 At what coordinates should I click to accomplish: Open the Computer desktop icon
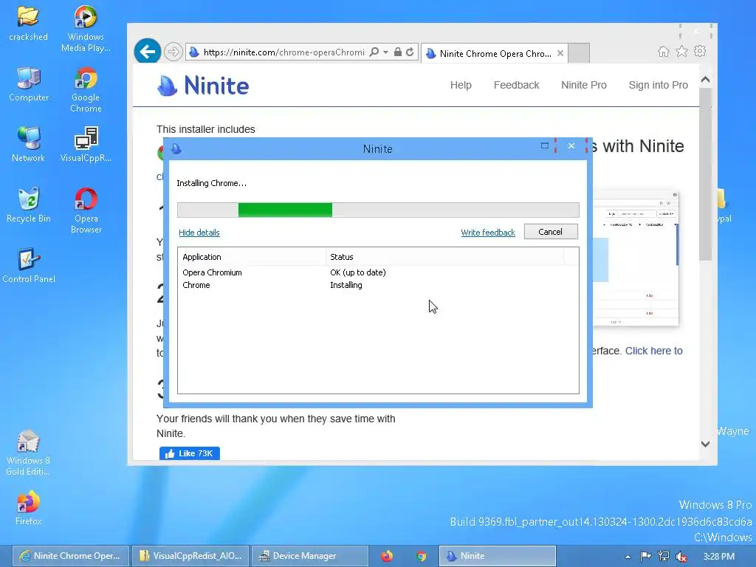tap(29, 84)
